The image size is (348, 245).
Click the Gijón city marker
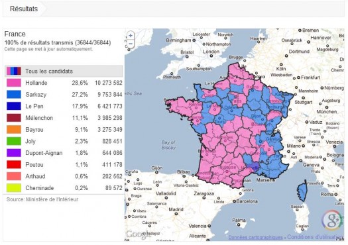click(156, 172)
